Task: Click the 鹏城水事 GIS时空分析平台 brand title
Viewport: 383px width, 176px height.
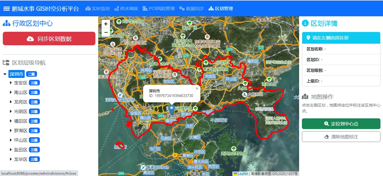Action: (45, 8)
